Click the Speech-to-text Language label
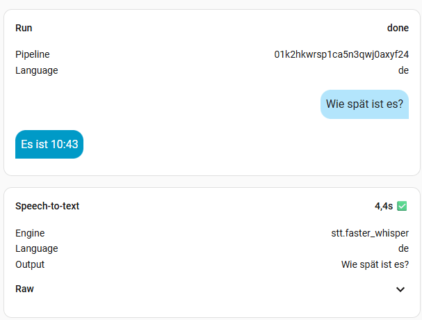The image size is (422, 320). tap(37, 248)
